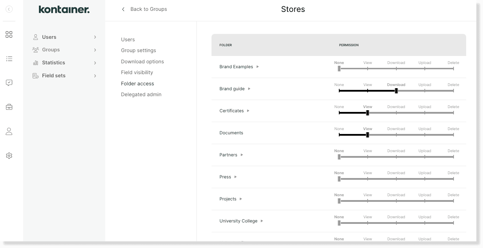This screenshot has width=483, height=248.
Task: Collapse sidebar with the circled arrow icon
Action: point(9,9)
